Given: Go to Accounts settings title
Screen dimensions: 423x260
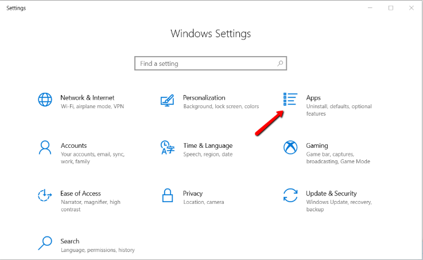Looking at the screenshot, I should tap(73, 145).
